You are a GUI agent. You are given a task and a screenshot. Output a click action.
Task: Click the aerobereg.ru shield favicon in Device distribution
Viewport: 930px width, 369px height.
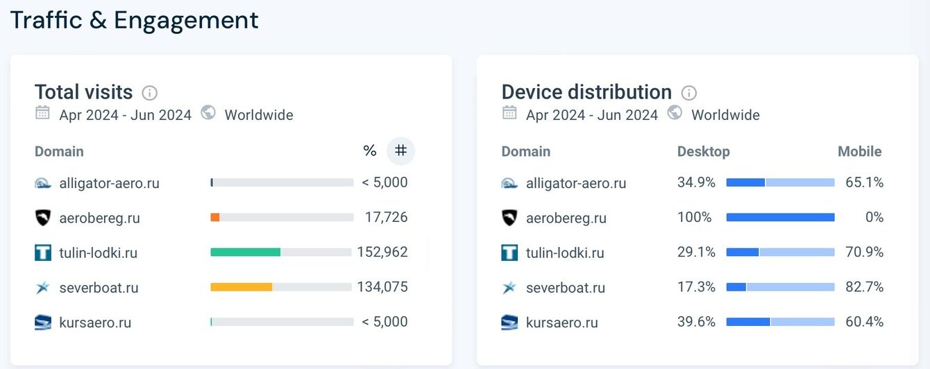[509, 218]
